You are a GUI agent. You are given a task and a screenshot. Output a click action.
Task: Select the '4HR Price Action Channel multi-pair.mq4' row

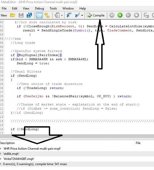(77, 149)
